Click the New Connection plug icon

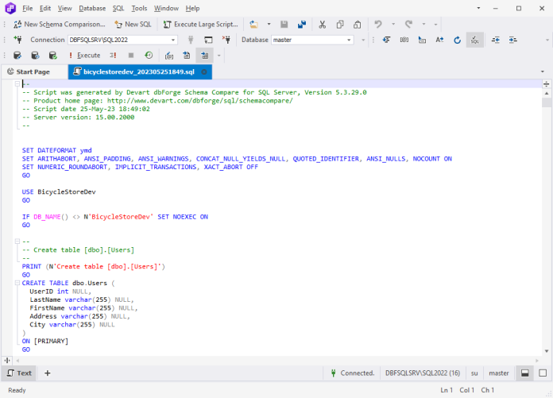click(17, 40)
